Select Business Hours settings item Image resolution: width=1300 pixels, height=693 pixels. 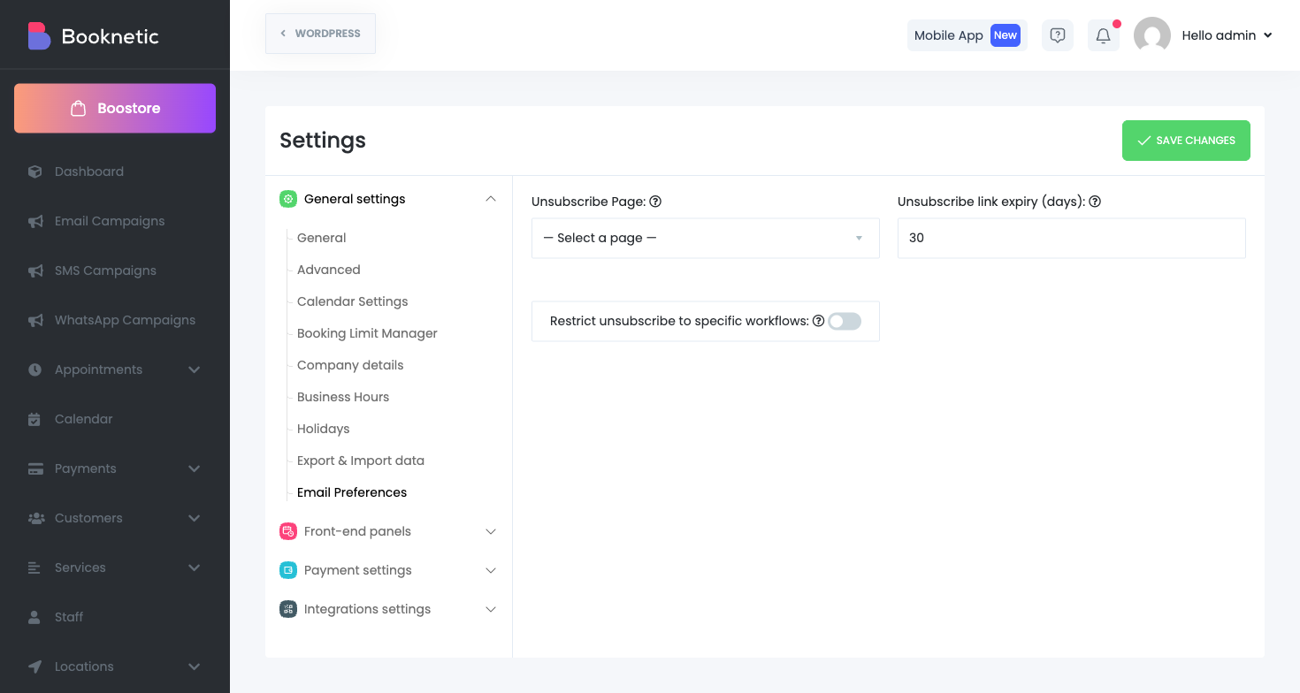coord(343,397)
